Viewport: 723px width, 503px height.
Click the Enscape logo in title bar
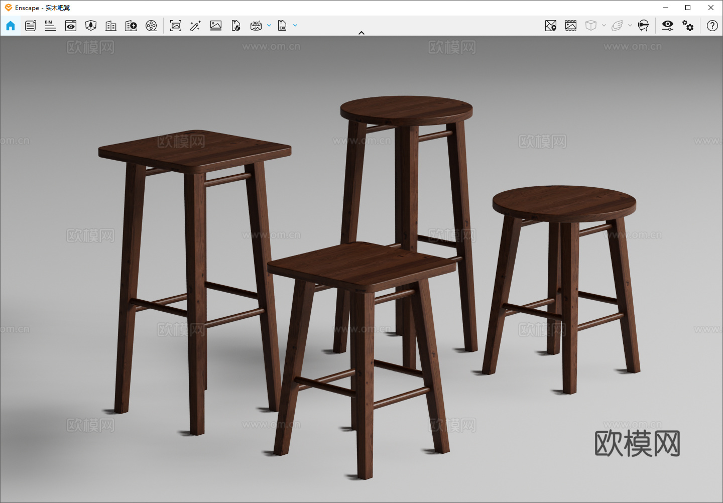(x=9, y=8)
